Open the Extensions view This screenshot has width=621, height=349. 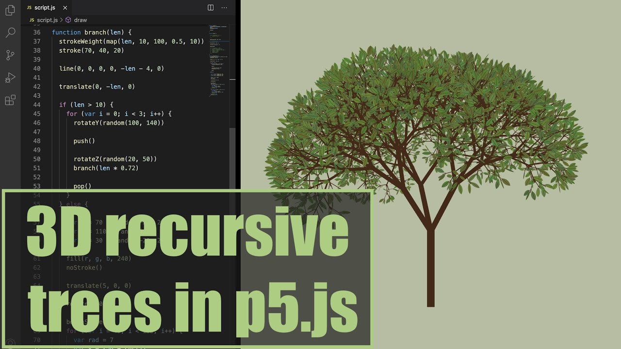10,100
